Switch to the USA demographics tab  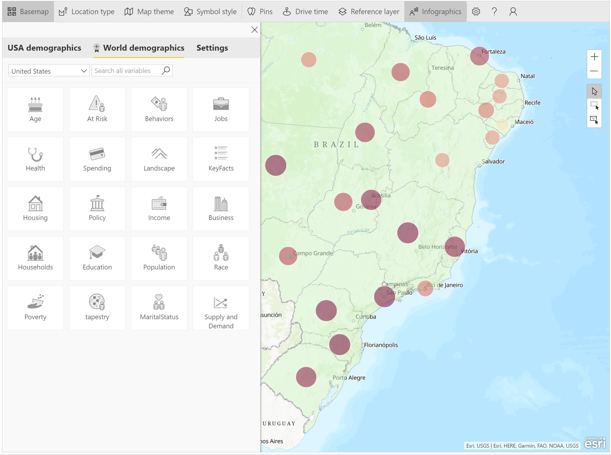(x=45, y=48)
